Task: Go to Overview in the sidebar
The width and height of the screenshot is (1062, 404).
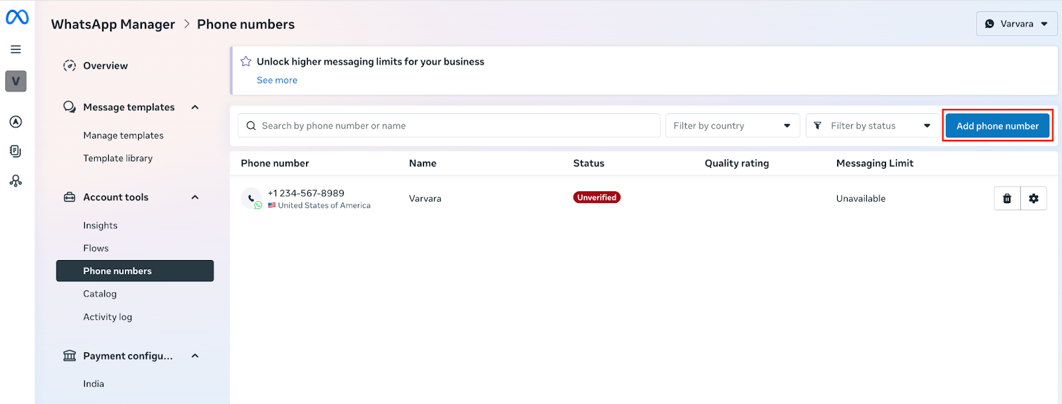Action: point(105,66)
